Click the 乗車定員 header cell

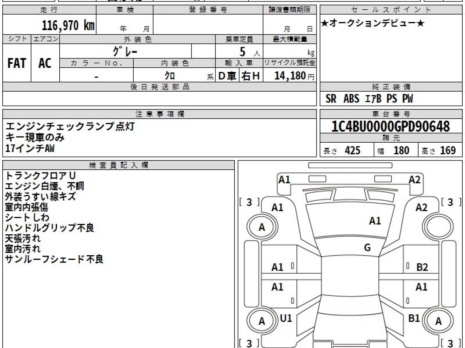(239, 39)
